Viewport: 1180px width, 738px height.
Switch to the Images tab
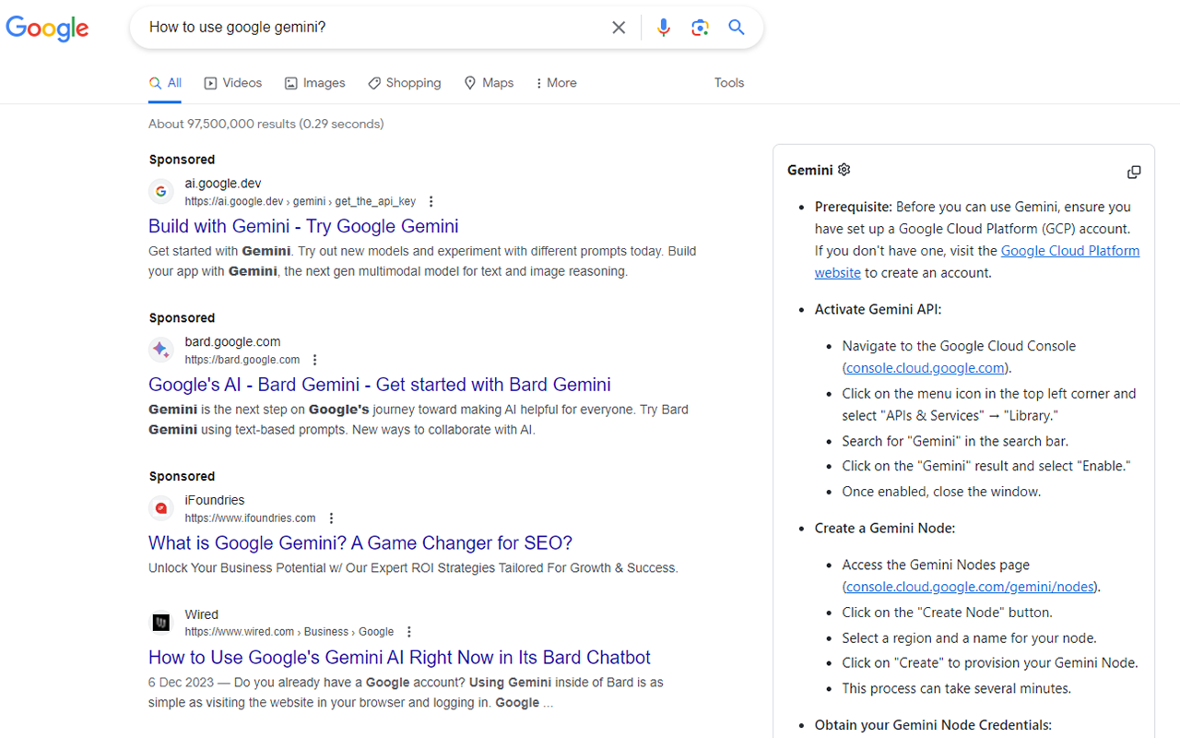(314, 82)
